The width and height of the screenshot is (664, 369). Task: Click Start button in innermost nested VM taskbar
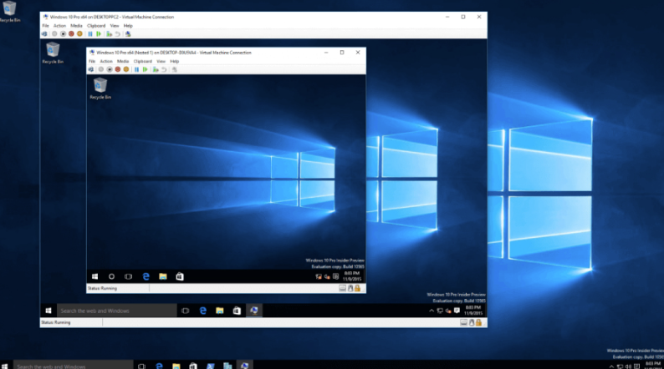tap(95, 275)
